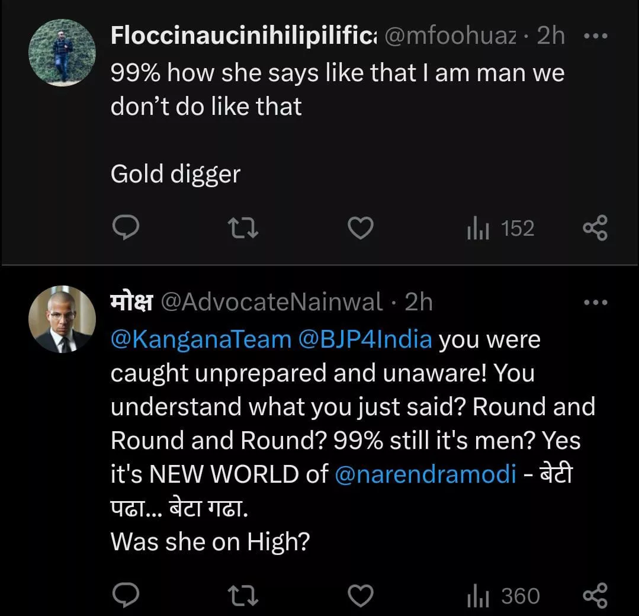The height and width of the screenshot is (616, 639).
Task: Reply to AdvocateNainwal's tweet
Action: [x=125, y=595]
